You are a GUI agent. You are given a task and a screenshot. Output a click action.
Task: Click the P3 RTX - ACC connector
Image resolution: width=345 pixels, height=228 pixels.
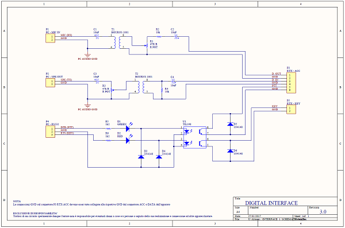[x=291, y=83]
